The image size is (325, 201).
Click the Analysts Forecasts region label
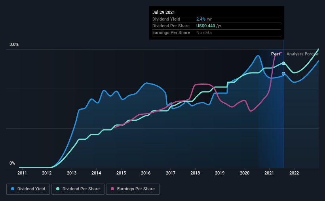click(302, 54)
